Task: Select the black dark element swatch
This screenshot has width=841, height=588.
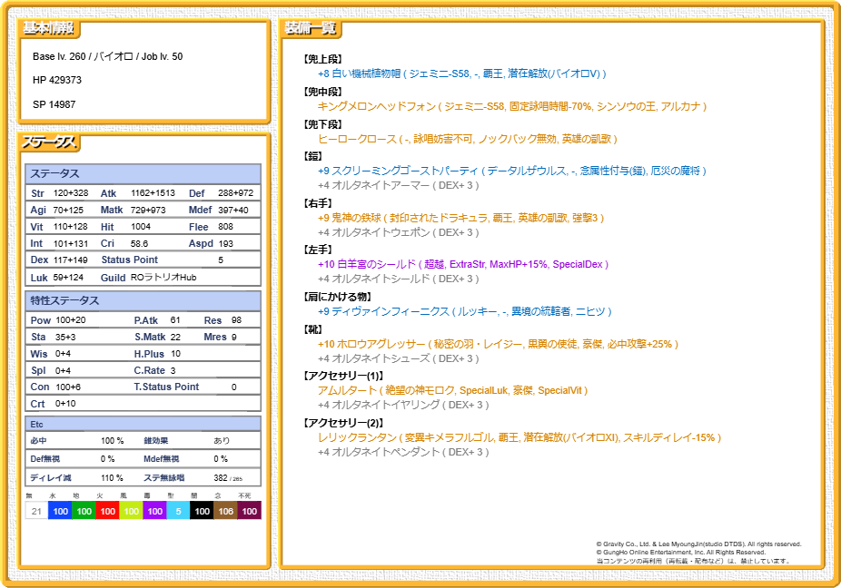Action: (x=202, y=511)
